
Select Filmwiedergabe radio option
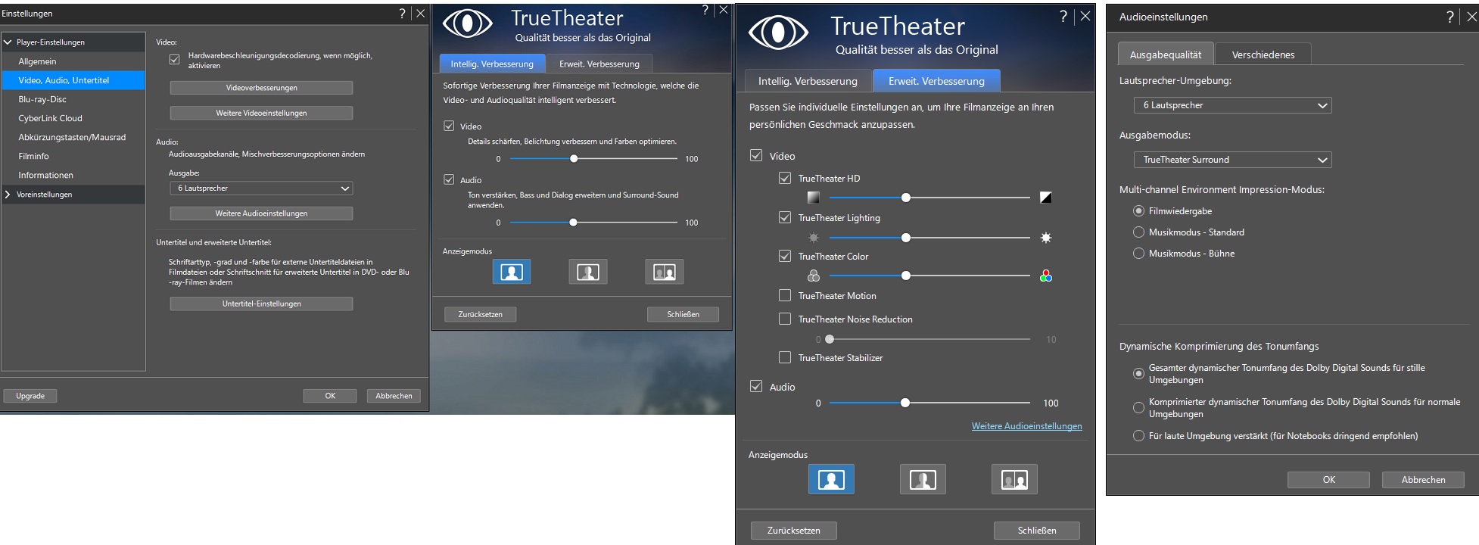pyautogui.click(x=1138, y=210)
